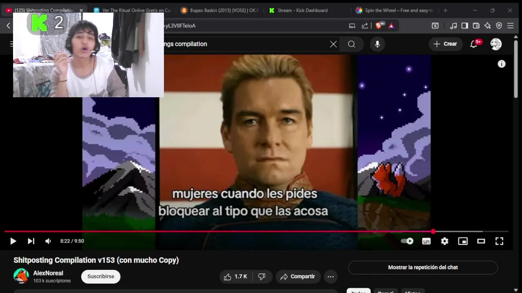Dislike the video
This screenshot has height=293, width=522.
tap(262, 277)
